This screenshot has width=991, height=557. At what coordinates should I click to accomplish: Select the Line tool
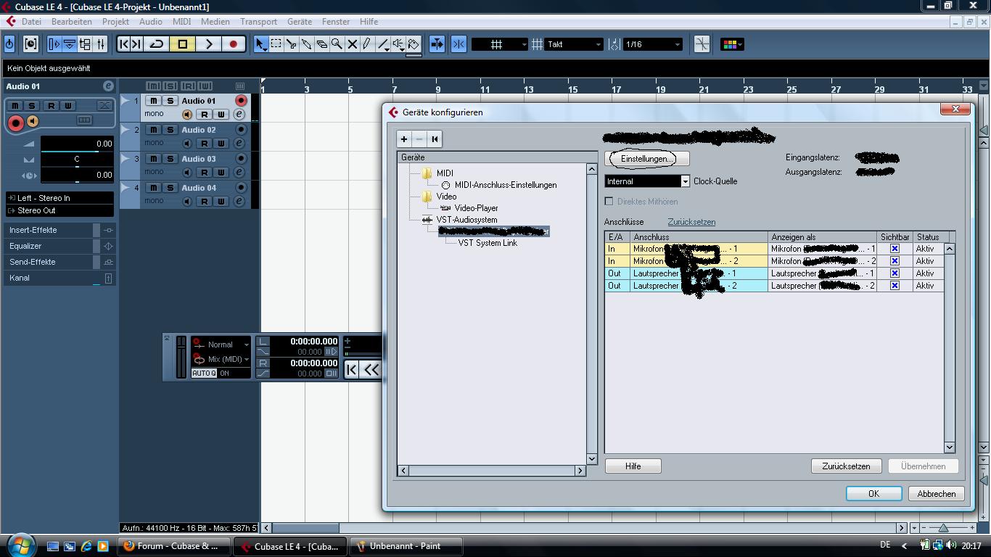[383, 44]
